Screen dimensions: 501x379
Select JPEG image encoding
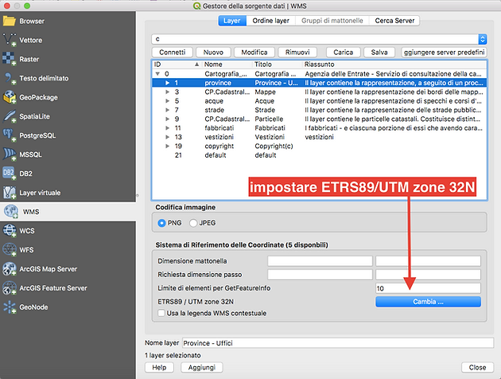click(193, 223)
